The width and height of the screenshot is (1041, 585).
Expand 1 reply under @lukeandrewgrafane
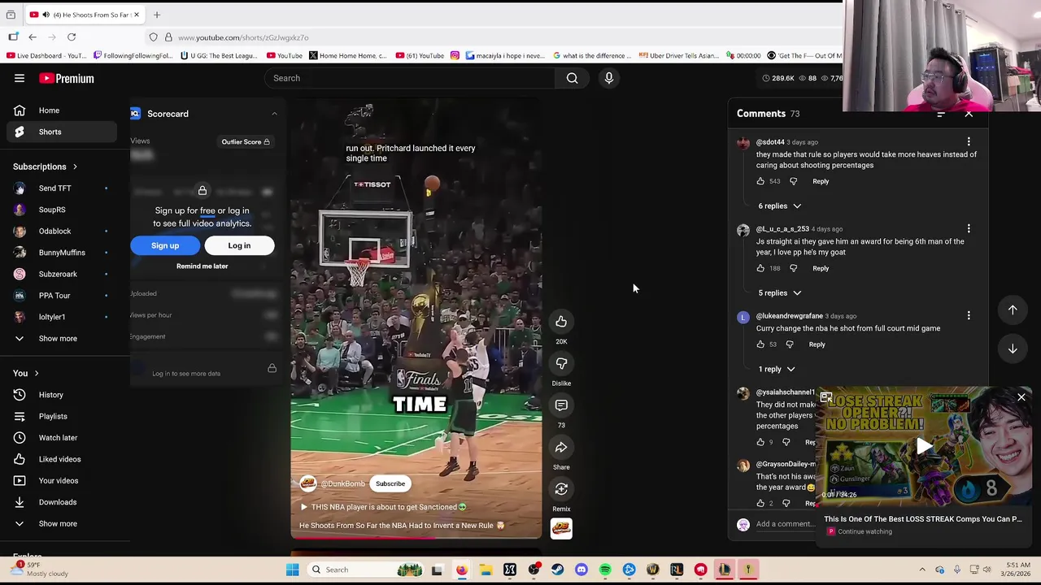pyautogui.click(x=776, y=370)
